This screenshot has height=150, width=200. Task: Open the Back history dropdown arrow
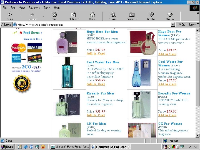pyautogui.click(x=21, y=16)
